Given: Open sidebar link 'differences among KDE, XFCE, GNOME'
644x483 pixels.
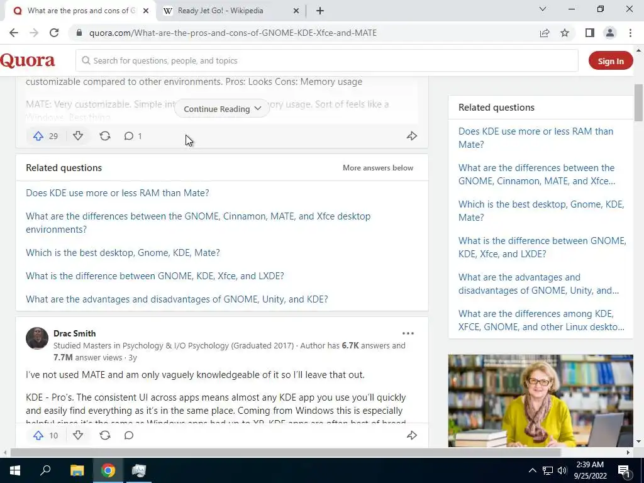Looking at the screenshot, I should (541, 320).
